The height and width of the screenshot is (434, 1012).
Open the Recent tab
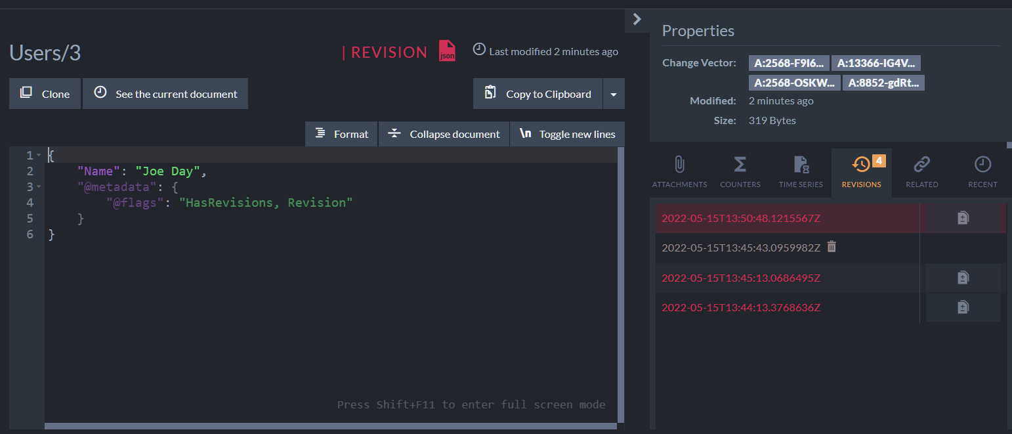(982, 172)
